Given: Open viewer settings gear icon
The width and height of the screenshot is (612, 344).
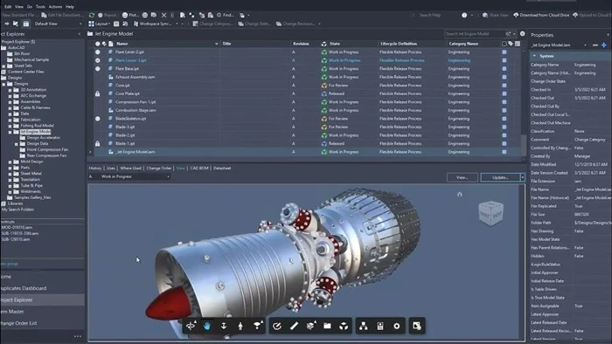Looking at the screenshot, I should [397, 326].
